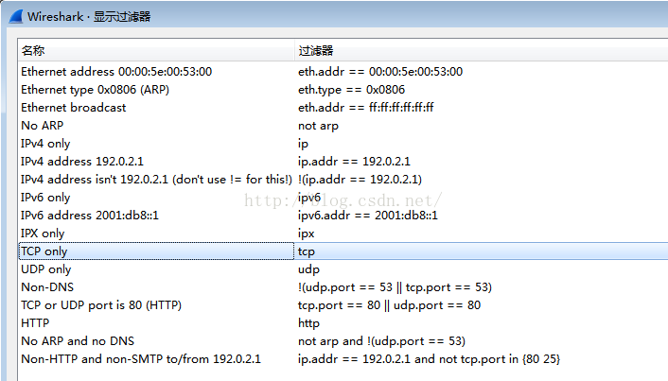
Task: Select 'Non-HTTP and non-SMTP to/from 192.0.2.1' row
Action: coord(343,359)
